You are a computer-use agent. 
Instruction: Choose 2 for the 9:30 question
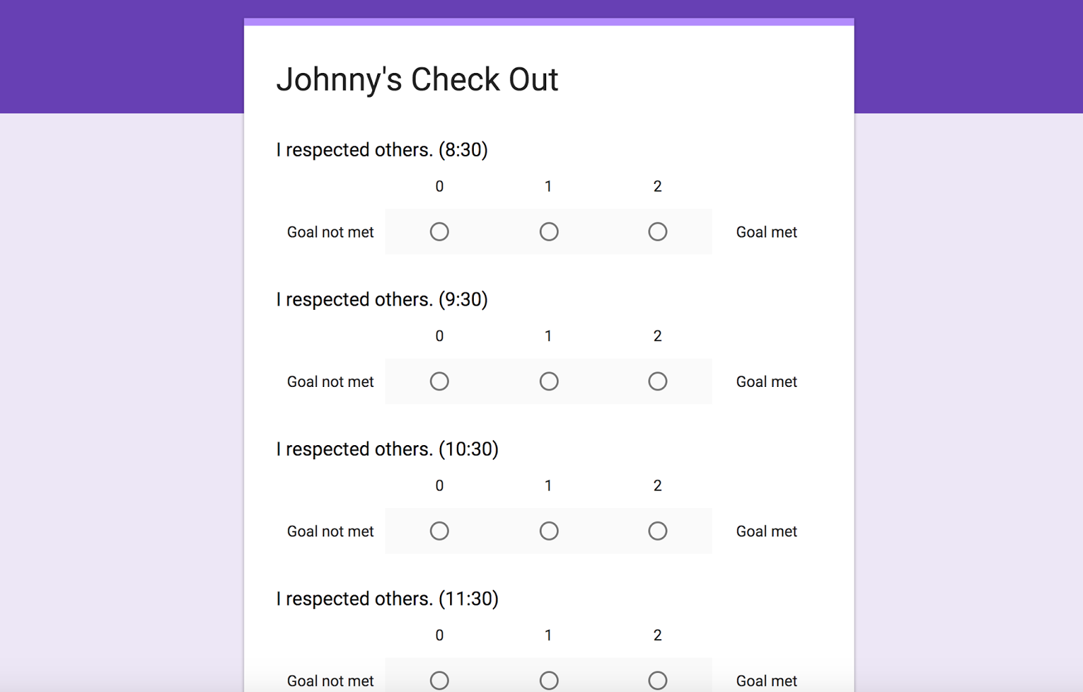[x=657, y=382]
